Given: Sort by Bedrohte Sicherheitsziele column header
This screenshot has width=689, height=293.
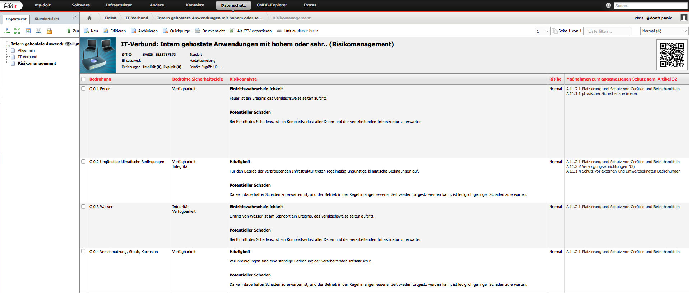Looking at the screenshot, I should click(198, 79).
